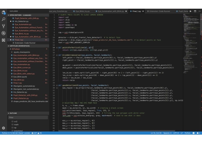Viewport: 202px width, 143px height.
Task: Click the code minimap overview
Action: [192, 44]
